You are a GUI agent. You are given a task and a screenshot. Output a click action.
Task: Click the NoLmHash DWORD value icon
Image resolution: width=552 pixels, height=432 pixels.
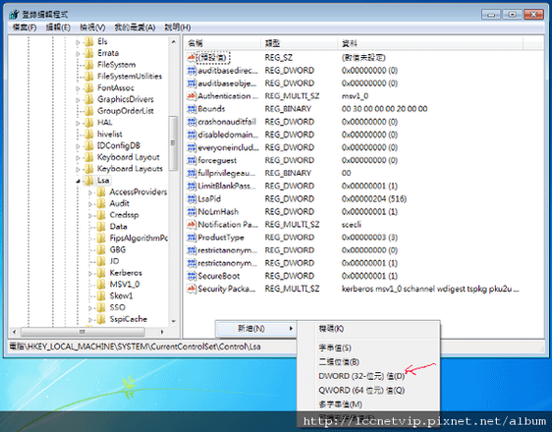click(192, 212)
